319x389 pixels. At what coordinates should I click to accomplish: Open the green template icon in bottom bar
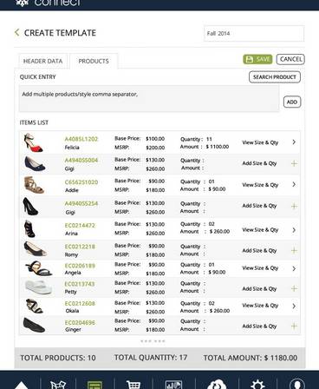coord(94,385)
